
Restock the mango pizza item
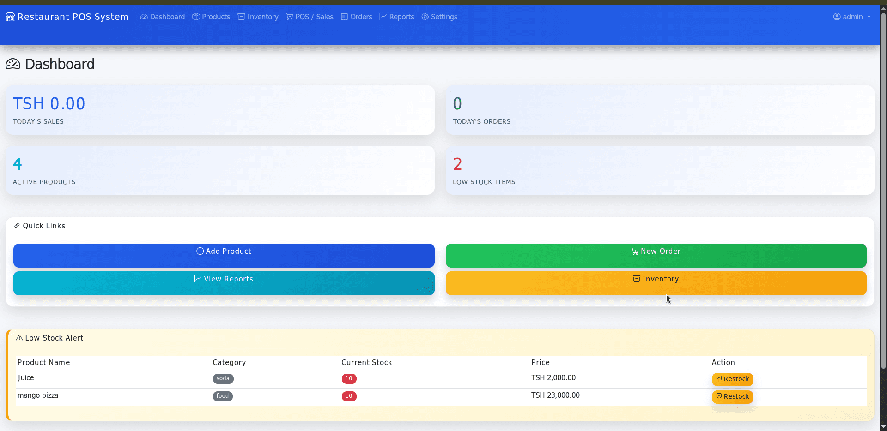tap(732, 397)
